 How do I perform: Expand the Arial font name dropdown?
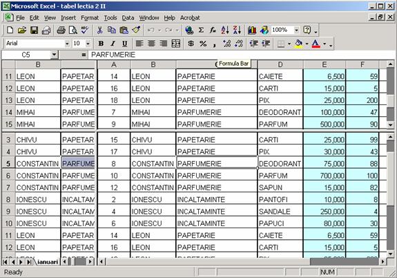(67, 44)
